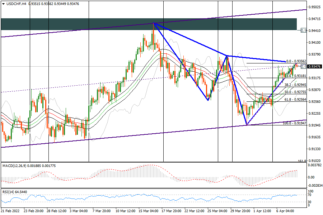323x215 pixels.
Task: Click the 0.95025 price axis label
Action: pos(315,7)
